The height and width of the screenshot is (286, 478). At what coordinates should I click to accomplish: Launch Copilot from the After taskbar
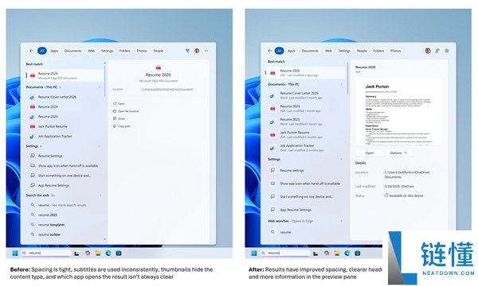[327, 253]
